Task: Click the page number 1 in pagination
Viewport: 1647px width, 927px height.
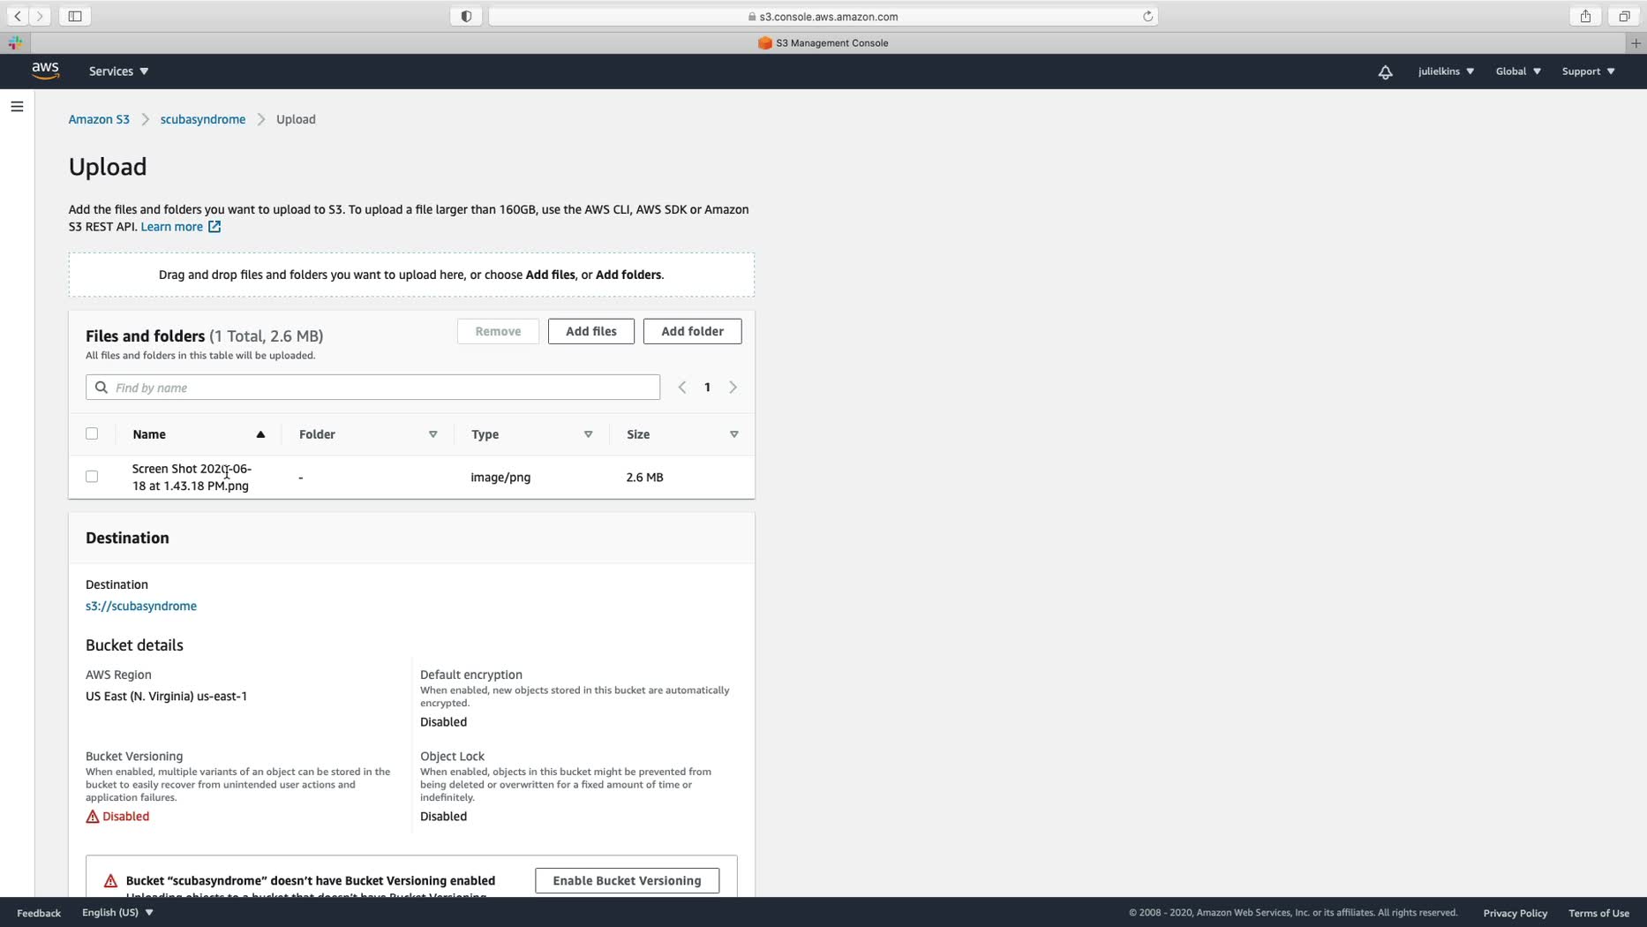Action: (707, 388)
